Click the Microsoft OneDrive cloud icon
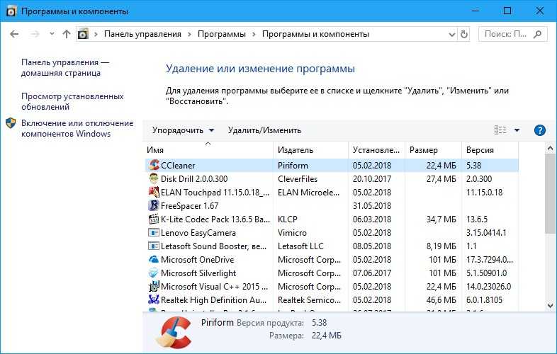 click(154, 260)
